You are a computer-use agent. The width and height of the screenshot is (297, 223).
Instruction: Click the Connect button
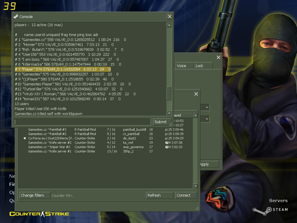click(186, 195)
